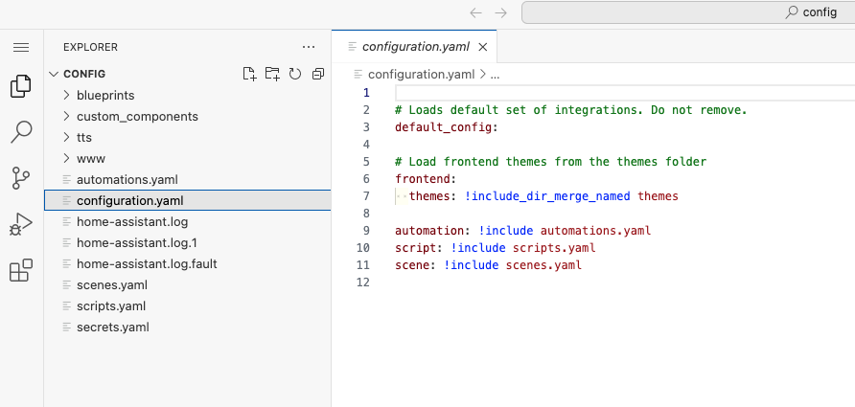855x407 pixels.
Task: Click line number 12 in gutter
Action: click(362, 283)
